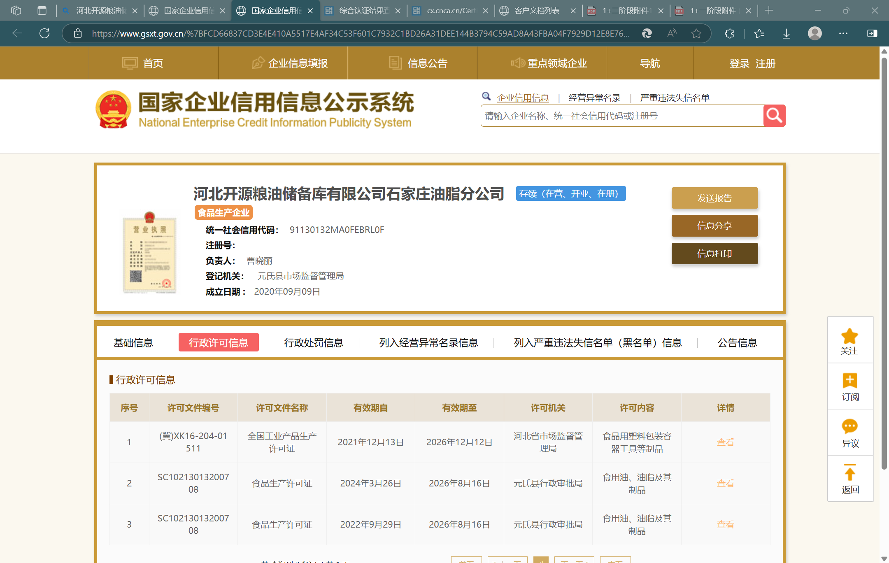This screenshot has width=889, height=563.
Task: Click the 发送报告 button
Action: [714, 198]
